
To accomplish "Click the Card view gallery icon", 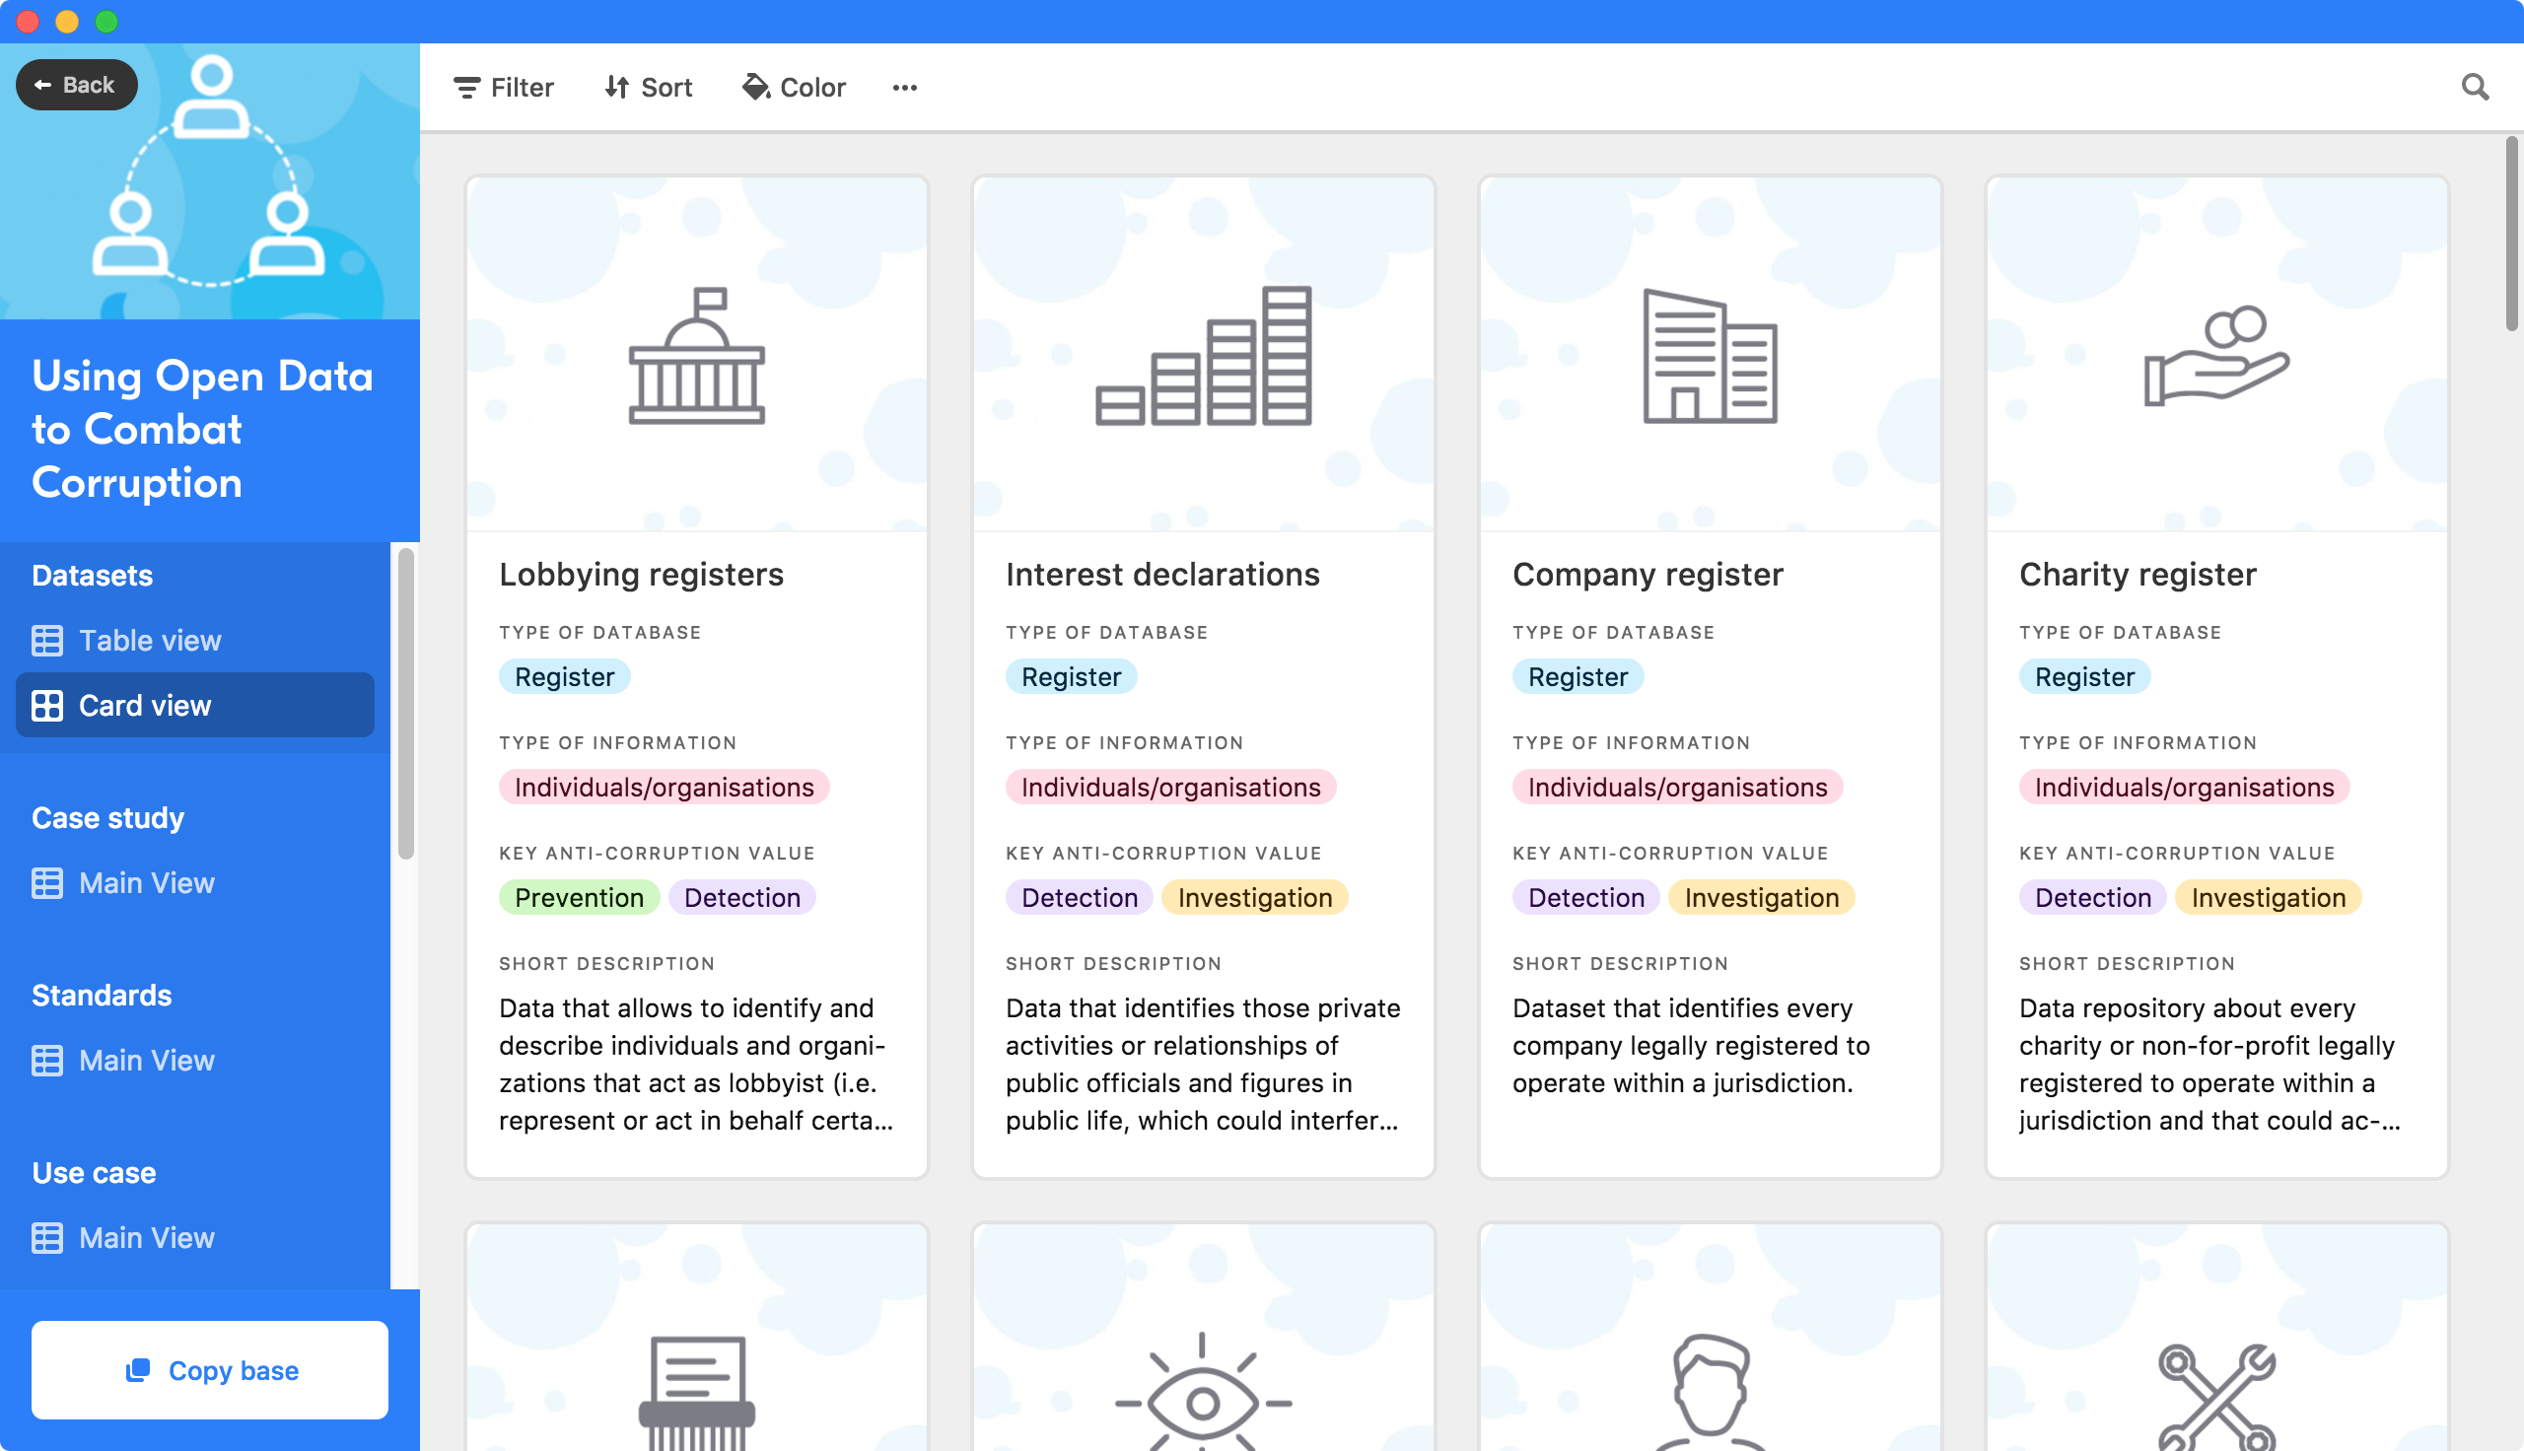I will (47, 705).
